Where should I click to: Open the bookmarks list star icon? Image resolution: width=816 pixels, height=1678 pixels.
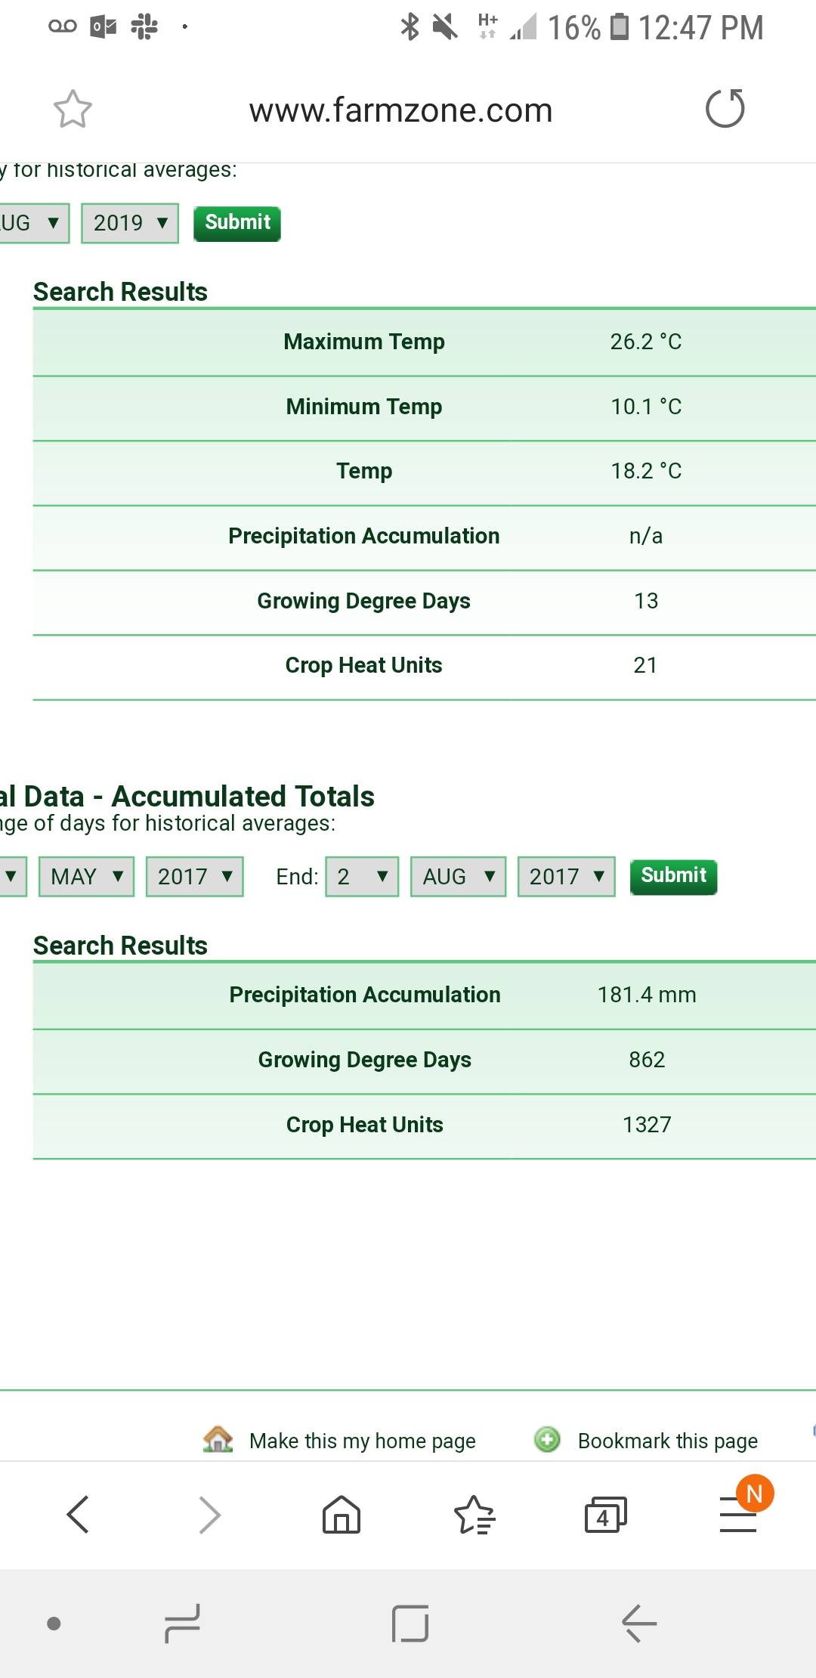point(474,1514)
